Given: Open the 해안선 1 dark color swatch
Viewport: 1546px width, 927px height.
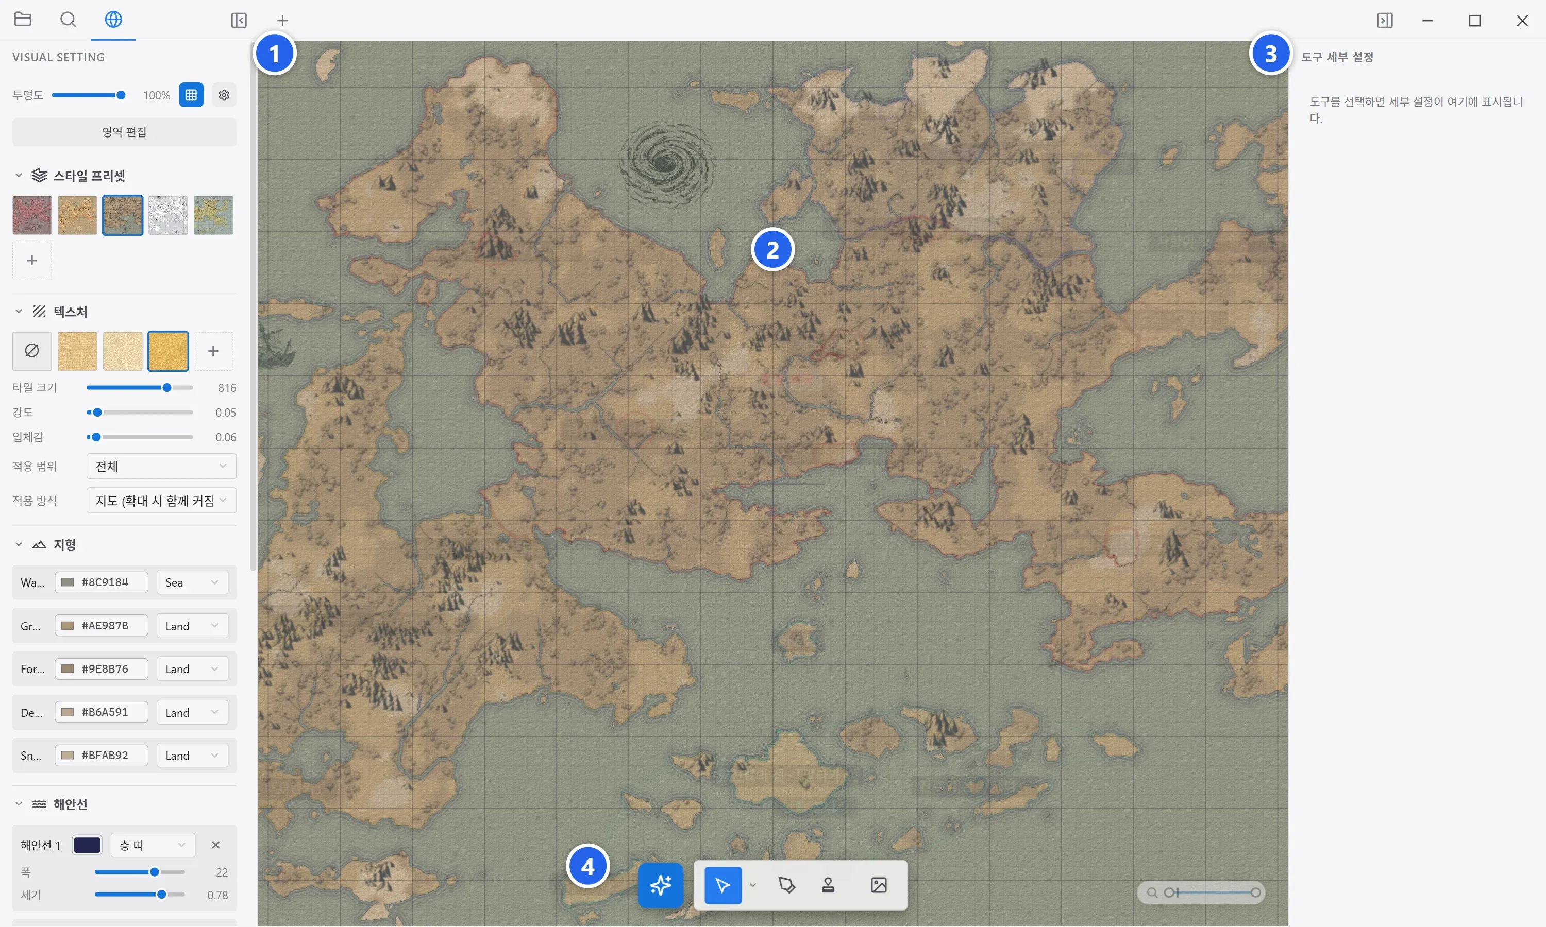Looking at the screenshot, I should (x=87, y=845).
